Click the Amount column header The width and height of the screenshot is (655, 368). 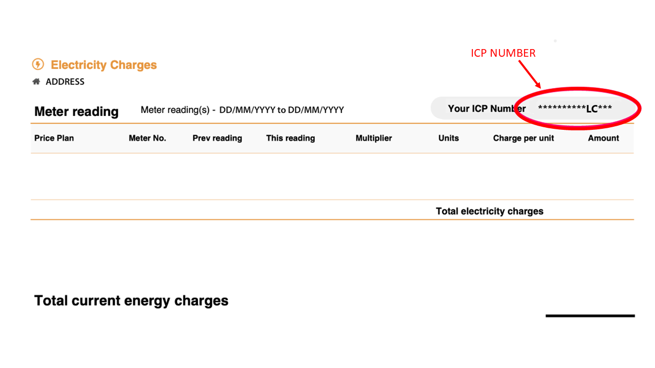pyautogui.click(x=603, y=138)
